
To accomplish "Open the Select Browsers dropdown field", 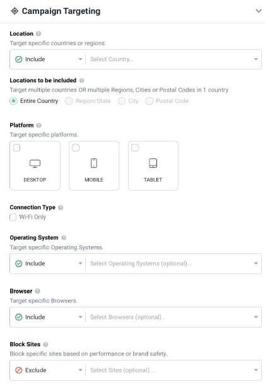I will [174, 317].
